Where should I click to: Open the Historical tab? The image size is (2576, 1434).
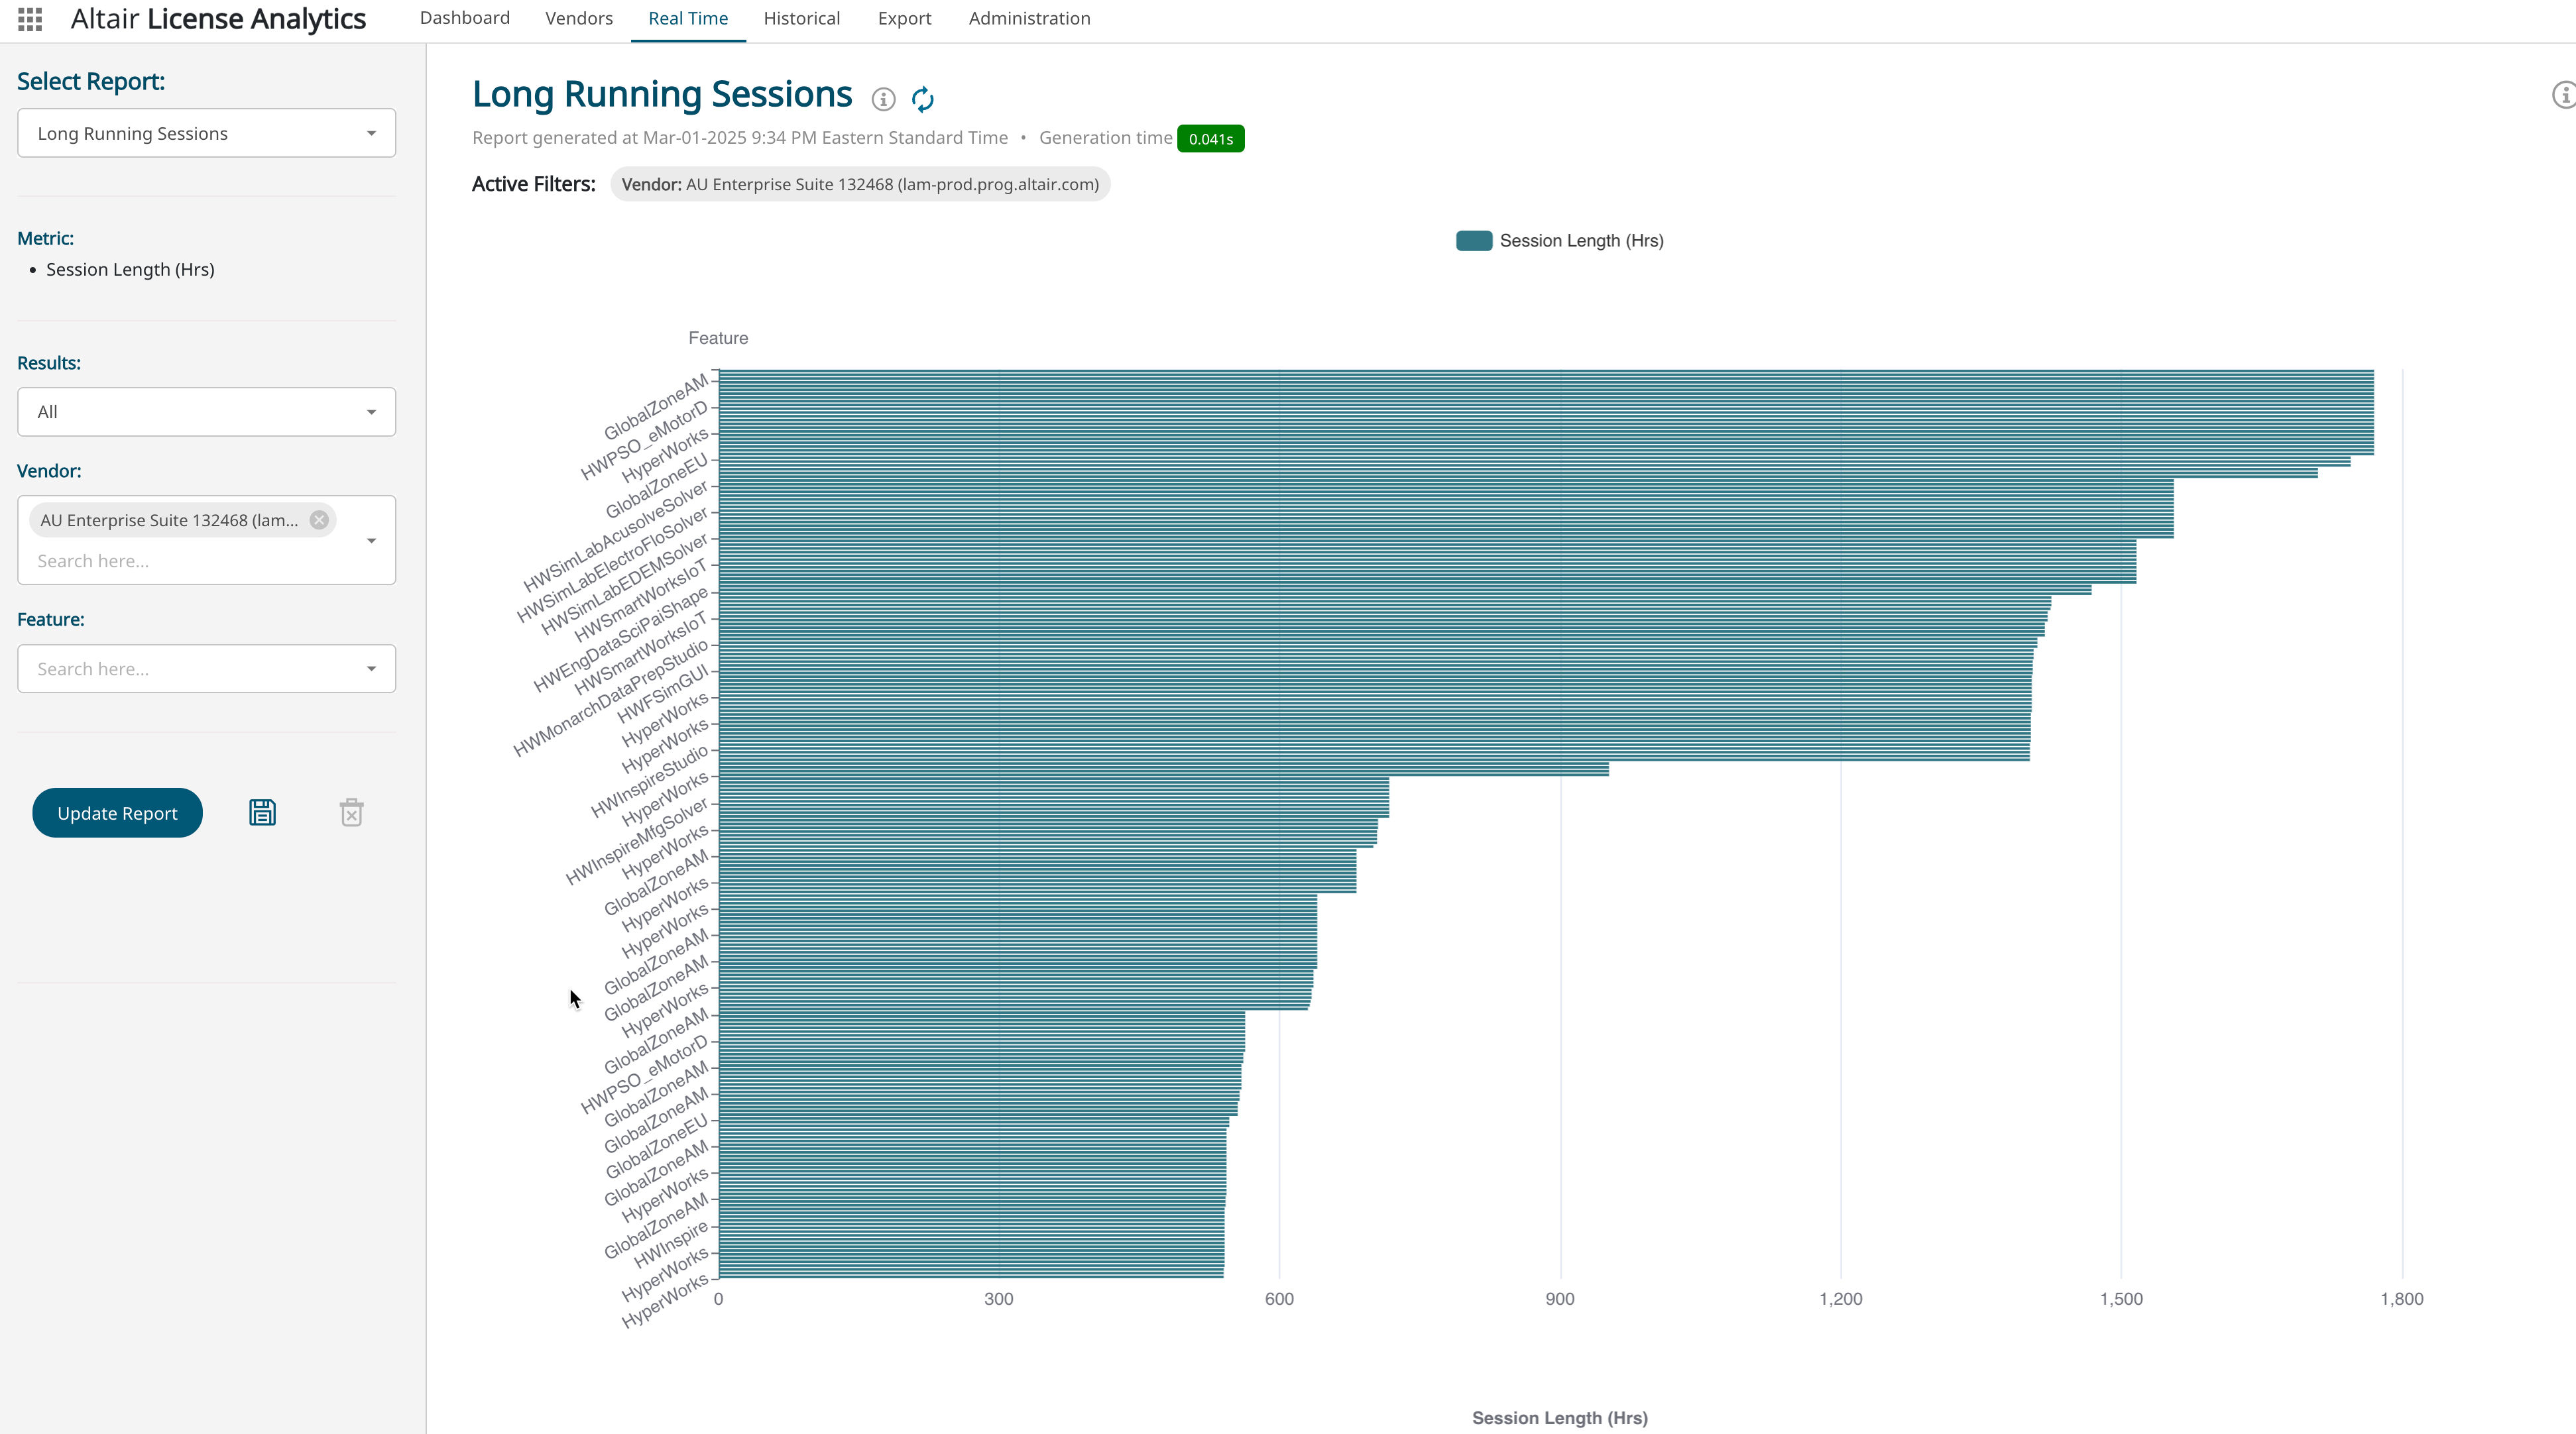(x=801, y=19)
